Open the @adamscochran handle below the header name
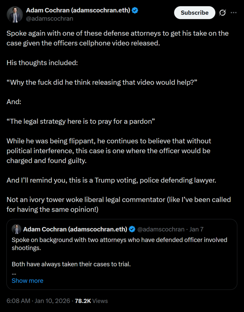Image resolution: width=244 pixels, height=312 pixels. 49,18
